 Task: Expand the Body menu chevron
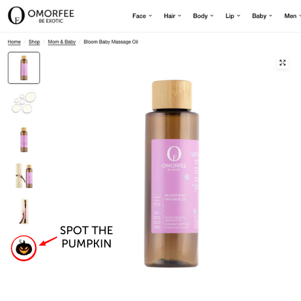(212, 16)
